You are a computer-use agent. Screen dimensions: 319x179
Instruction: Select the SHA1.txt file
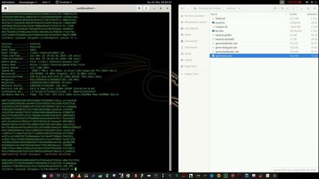264,18
